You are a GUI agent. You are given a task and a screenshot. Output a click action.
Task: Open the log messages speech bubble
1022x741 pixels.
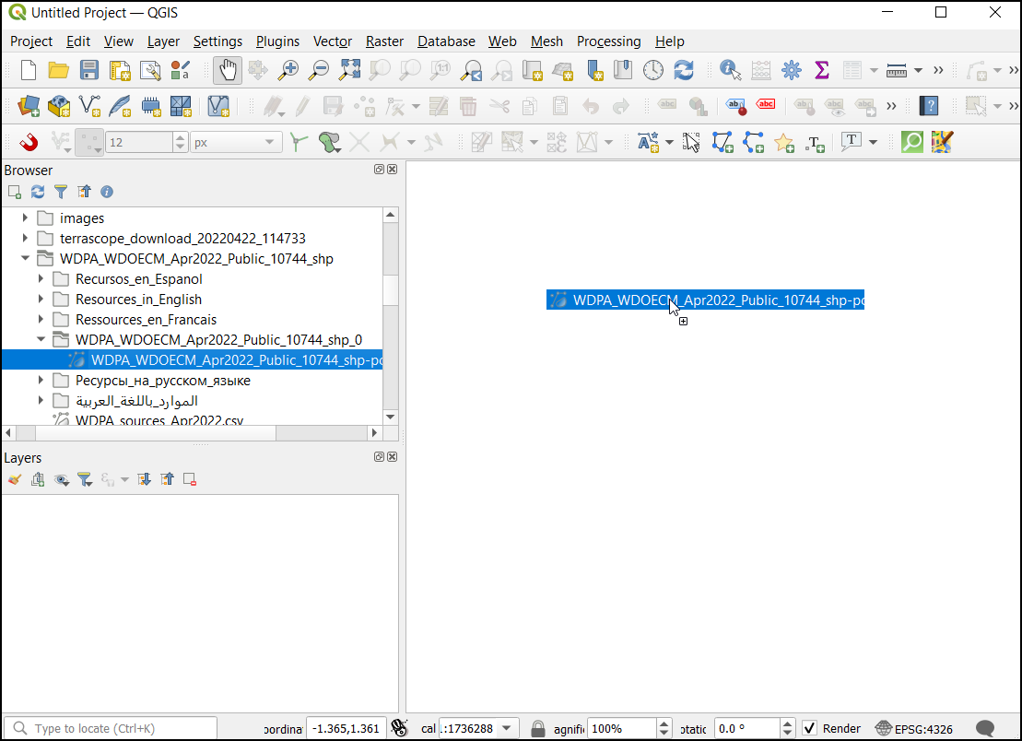point(985,728)
